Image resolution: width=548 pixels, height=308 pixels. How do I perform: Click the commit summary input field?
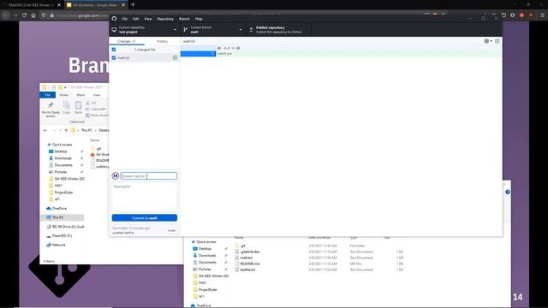(148, 176)
